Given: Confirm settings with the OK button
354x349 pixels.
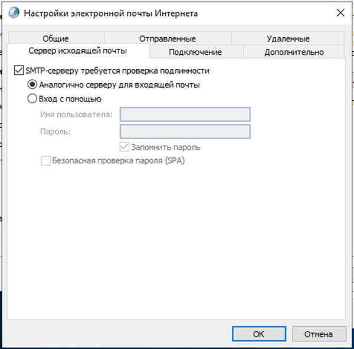Looking at the screenshot, I should pyautogui.click(x=259, y=334).
